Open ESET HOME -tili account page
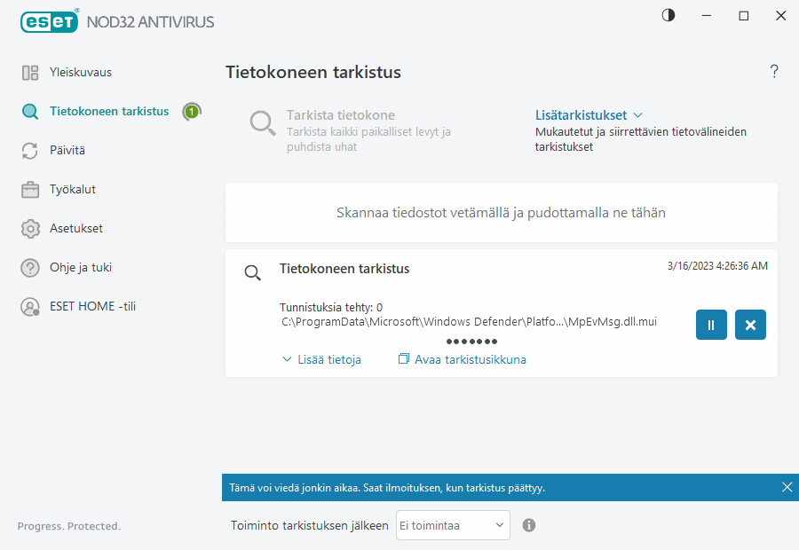The width and height of the screenshot is (799, 550). point(92,307)
